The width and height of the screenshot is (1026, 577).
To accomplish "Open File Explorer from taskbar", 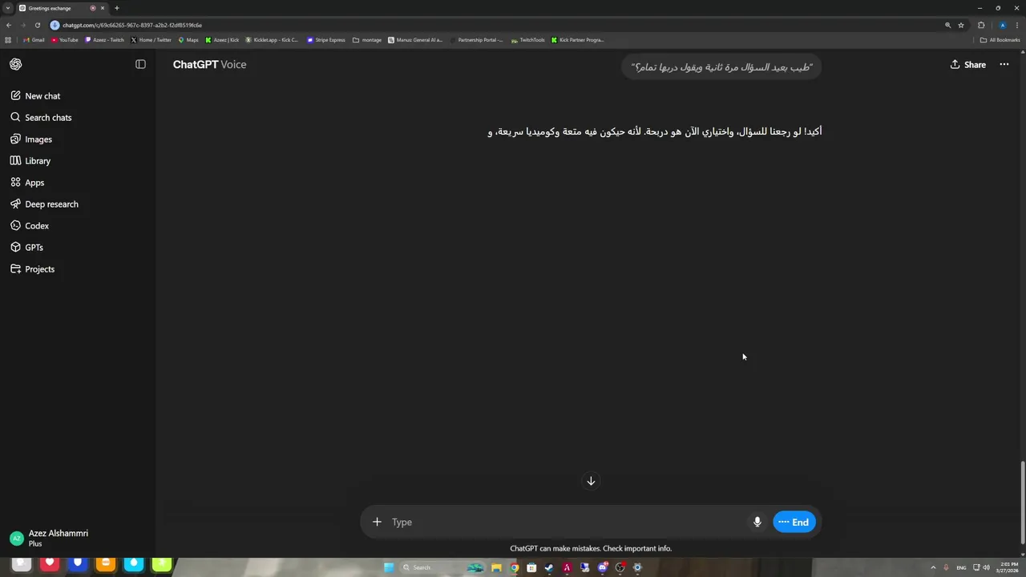I will [496, 567].
